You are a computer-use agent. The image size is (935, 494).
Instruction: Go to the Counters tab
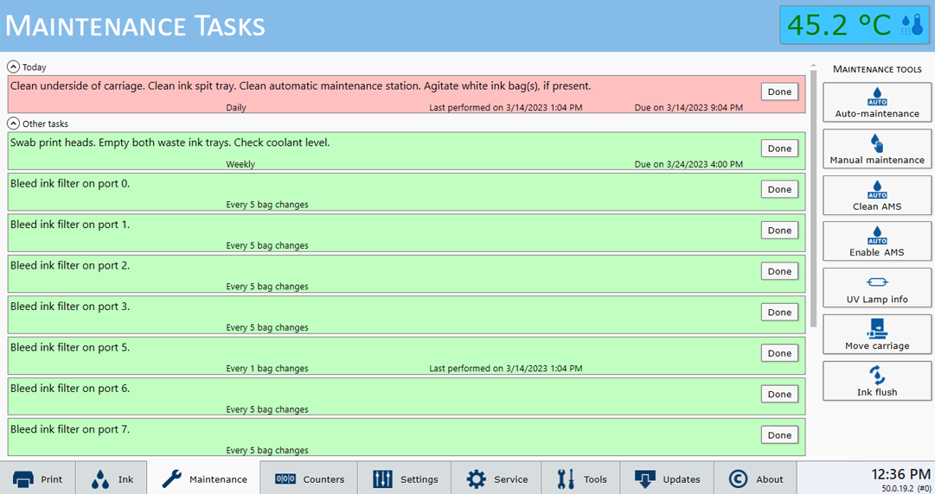[310, 478]
